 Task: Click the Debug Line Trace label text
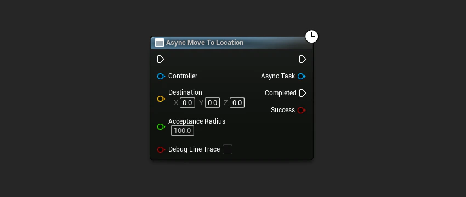(x=194, y=149)
